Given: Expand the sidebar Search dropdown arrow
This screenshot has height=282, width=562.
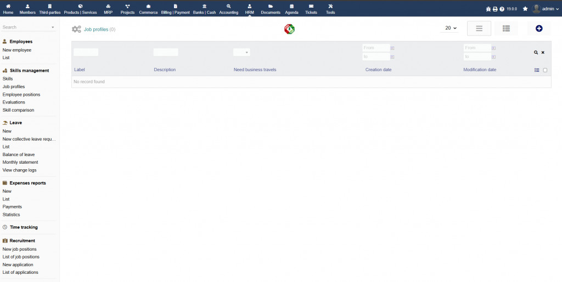Looking at the screenshot, I should pyautogui.click(x=53, y=27).
